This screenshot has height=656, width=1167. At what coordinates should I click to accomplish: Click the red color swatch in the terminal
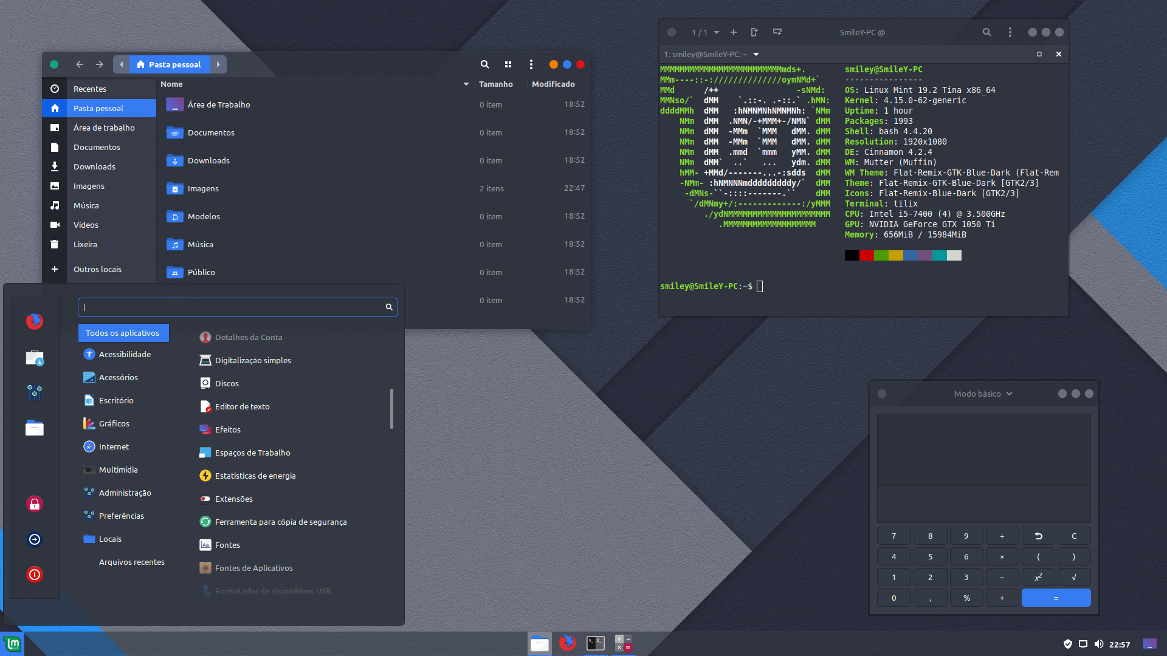point(866,256)
